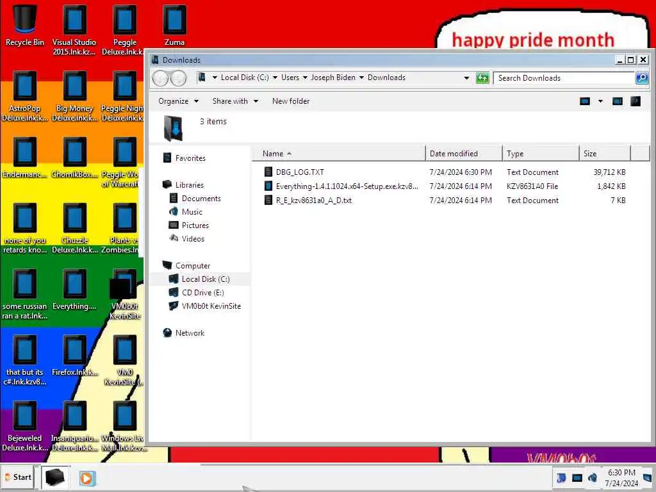The height and width of the screenshot is (492, 656).
Task: Select CD Drive (E:) in navigation pane
Action: pyautogui.click(x=197, y=292)
